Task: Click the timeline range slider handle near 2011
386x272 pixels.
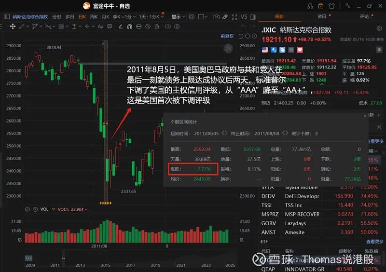Action: [x=64, y=258]
